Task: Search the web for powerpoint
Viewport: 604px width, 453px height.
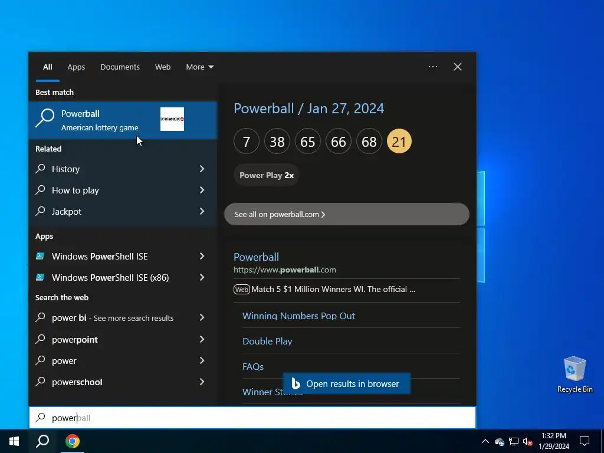Action: (75, 340)
